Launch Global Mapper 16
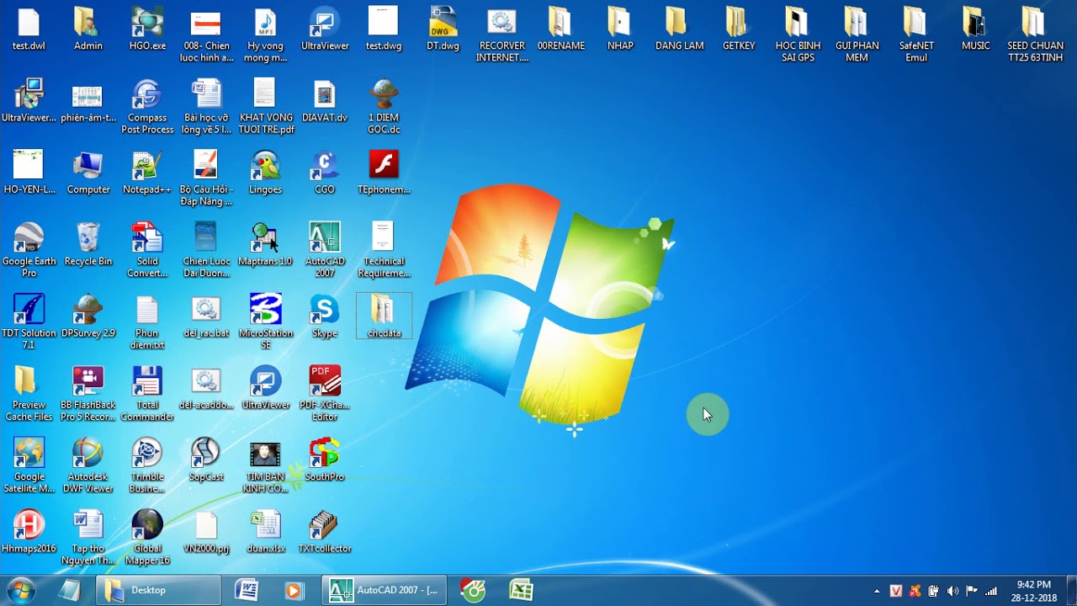The height and width of the screenshot is (606, 1077). (x=147, y=537)
